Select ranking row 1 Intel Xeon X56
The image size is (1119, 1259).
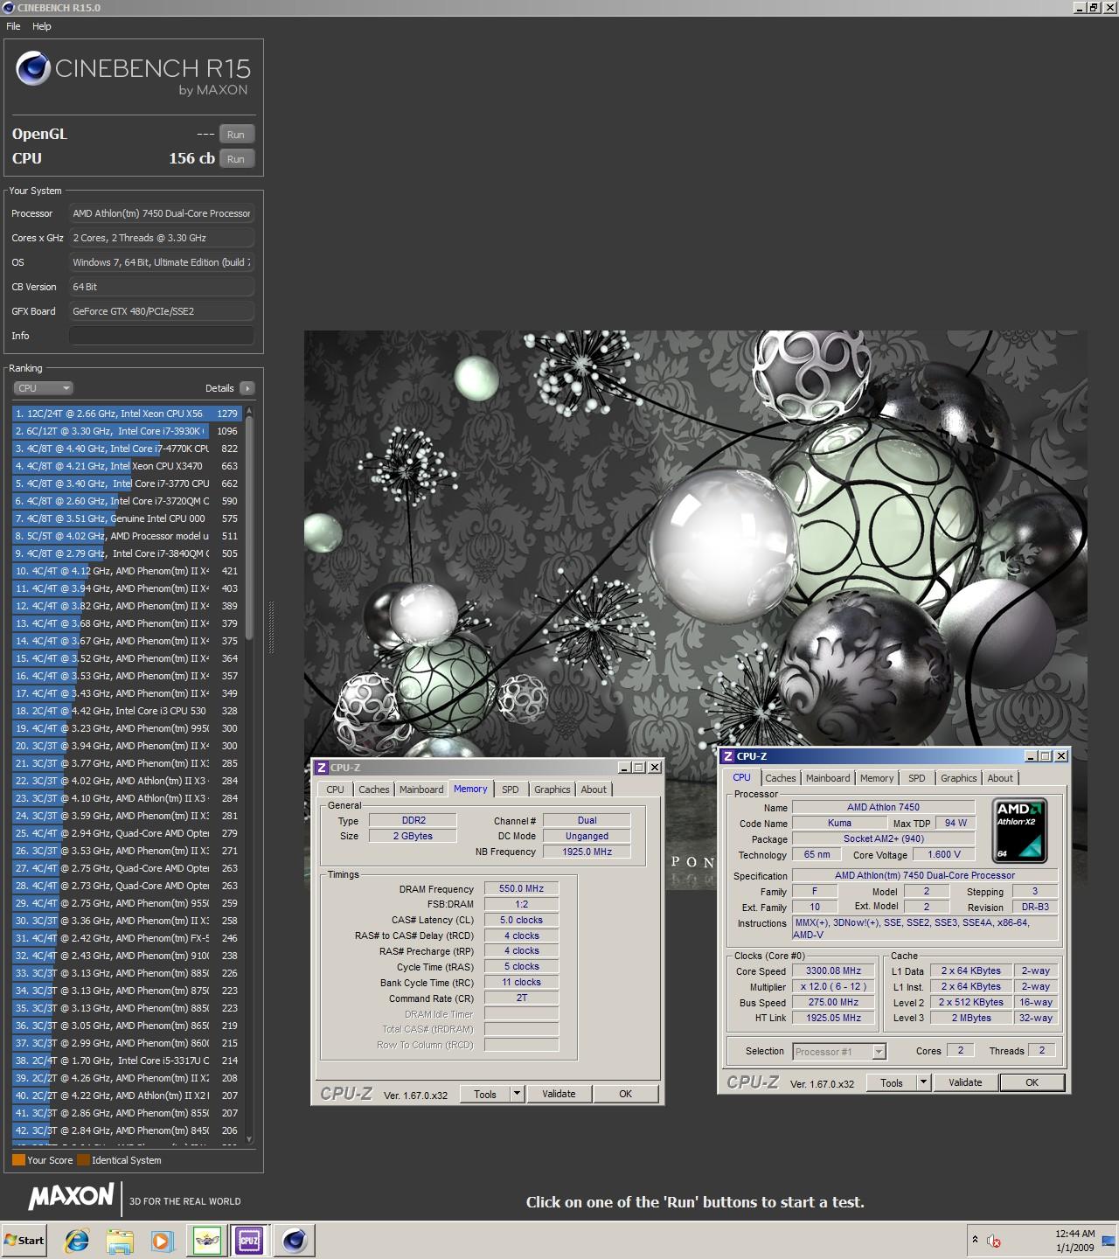[x=127, y=414]
